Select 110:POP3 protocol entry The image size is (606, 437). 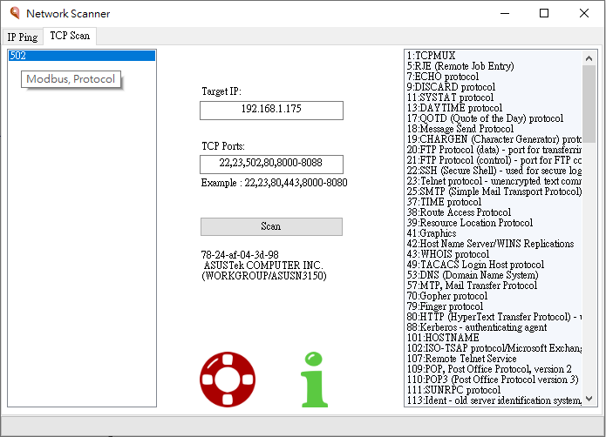pos(493,380)
